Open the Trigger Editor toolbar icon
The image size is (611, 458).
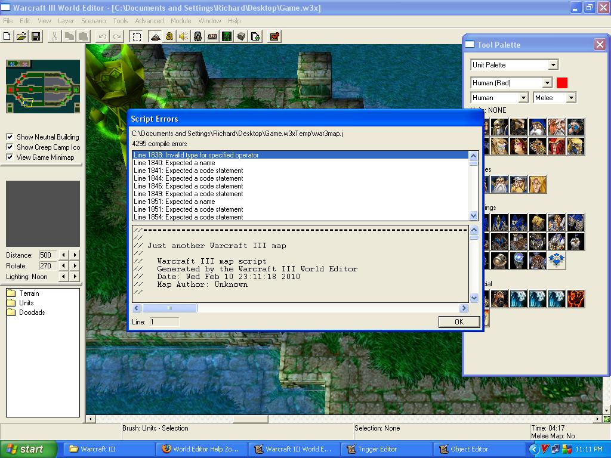click(x=169, y=36)
